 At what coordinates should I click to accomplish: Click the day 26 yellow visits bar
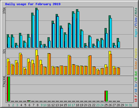(110, 53)
